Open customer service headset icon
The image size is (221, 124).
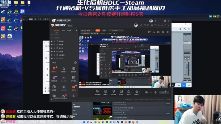141,25
